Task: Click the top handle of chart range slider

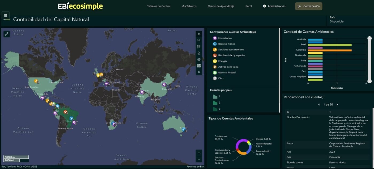Action: click(369, 38)
